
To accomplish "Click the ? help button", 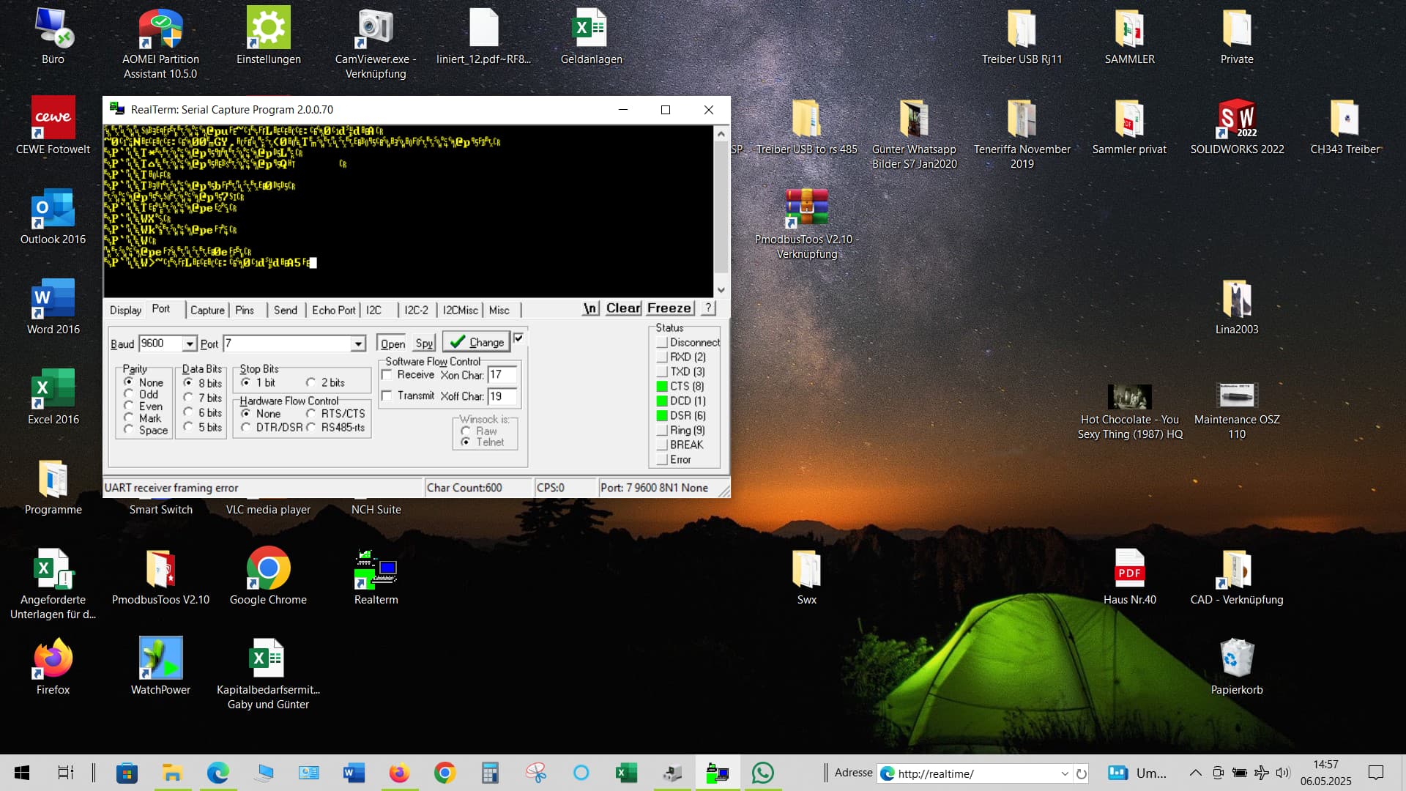I will point(708,308).
